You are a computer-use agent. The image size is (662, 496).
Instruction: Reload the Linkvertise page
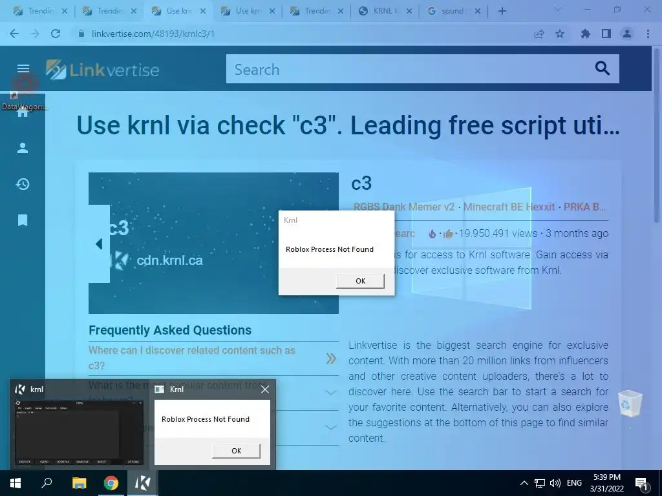point(56,34)
